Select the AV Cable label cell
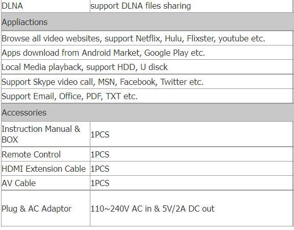 coord(45,183)
